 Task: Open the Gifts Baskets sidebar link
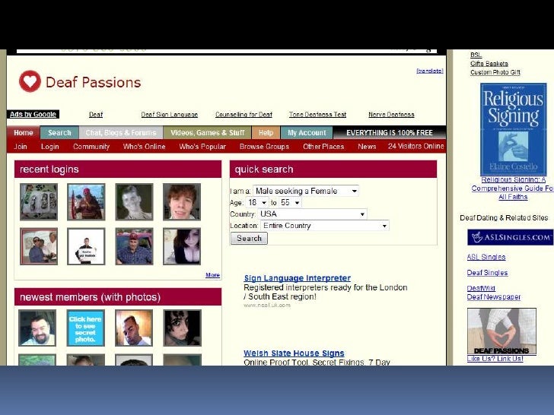[489, 64]
